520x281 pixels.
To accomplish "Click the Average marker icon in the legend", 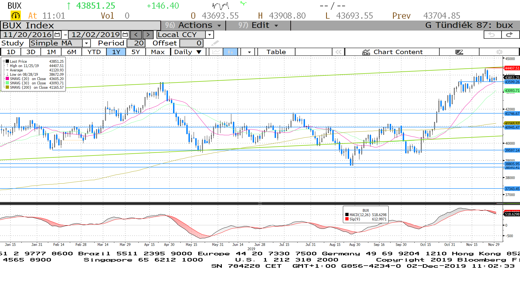I will [7, 70].
